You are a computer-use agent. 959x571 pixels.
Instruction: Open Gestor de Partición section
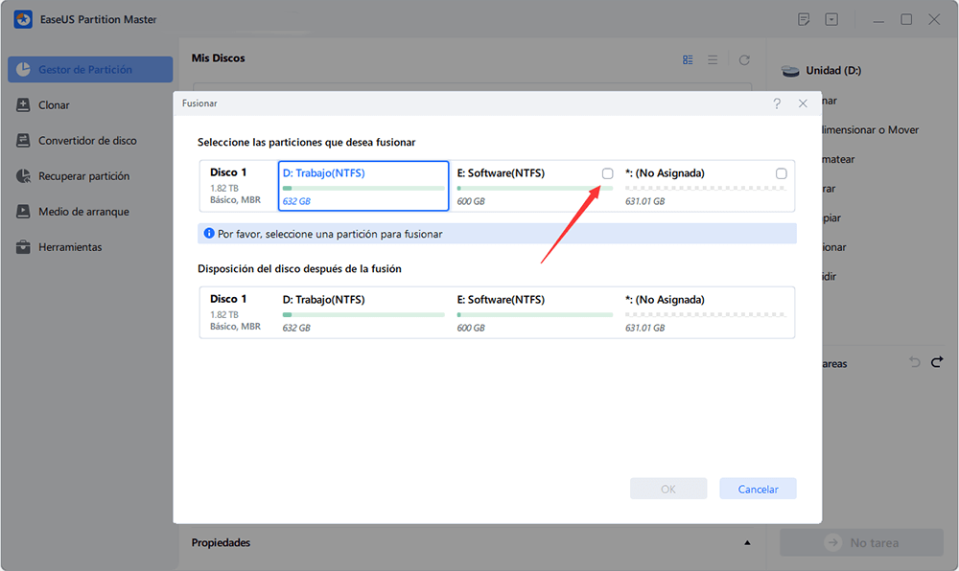point(90,70)
